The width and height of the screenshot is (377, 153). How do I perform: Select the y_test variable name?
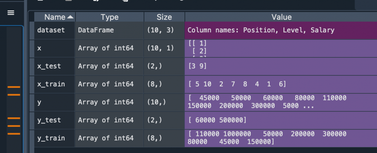pos(49,120)
